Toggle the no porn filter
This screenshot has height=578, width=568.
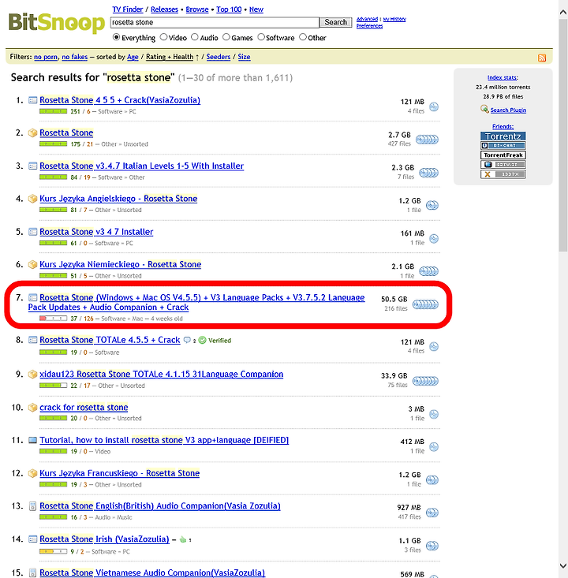(x=46, y=57)
